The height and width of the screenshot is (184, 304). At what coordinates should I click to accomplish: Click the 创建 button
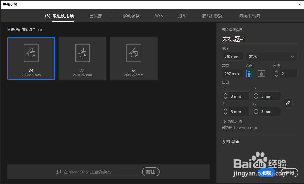267,173
